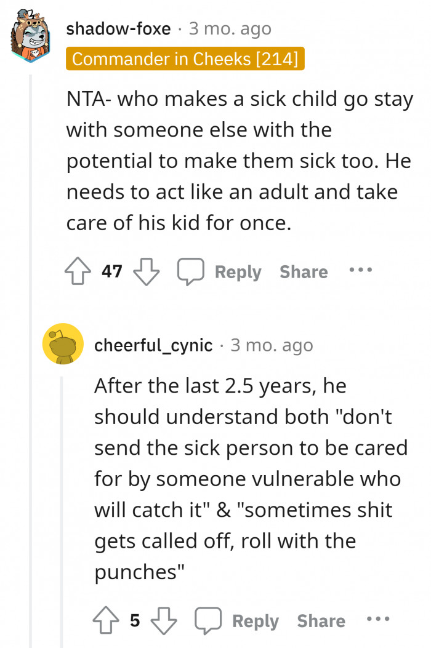The height and width of the screenshot is (648, 431).
Task: Open cheerful_cynic's yellow snoo avatar
Action: 62,345
